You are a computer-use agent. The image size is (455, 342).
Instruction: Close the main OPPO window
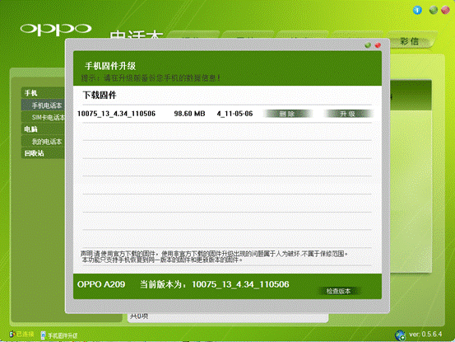[445, 10]
